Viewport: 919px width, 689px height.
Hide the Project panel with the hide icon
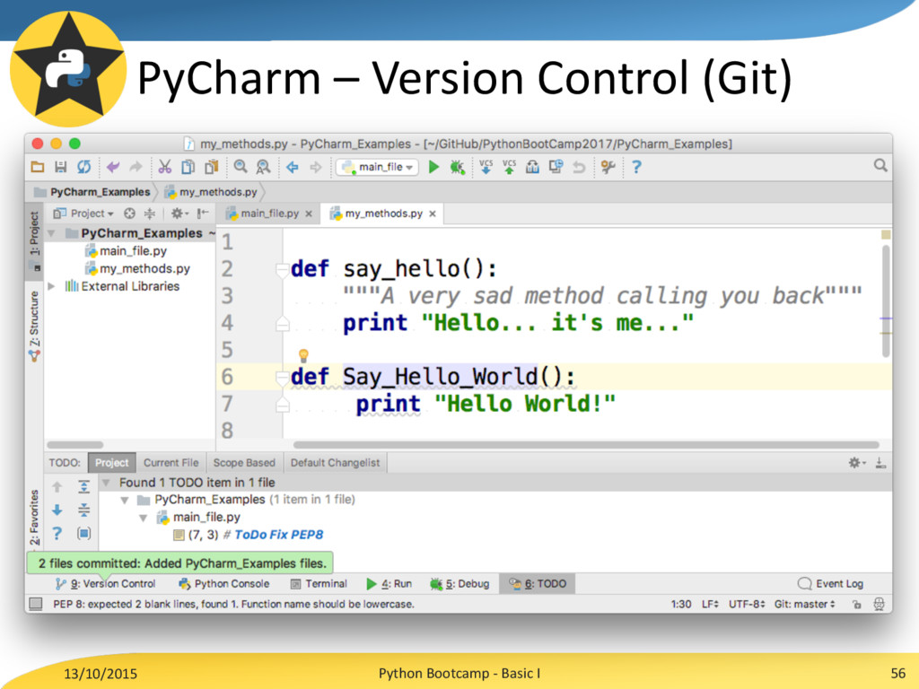[x=202, y=214]
